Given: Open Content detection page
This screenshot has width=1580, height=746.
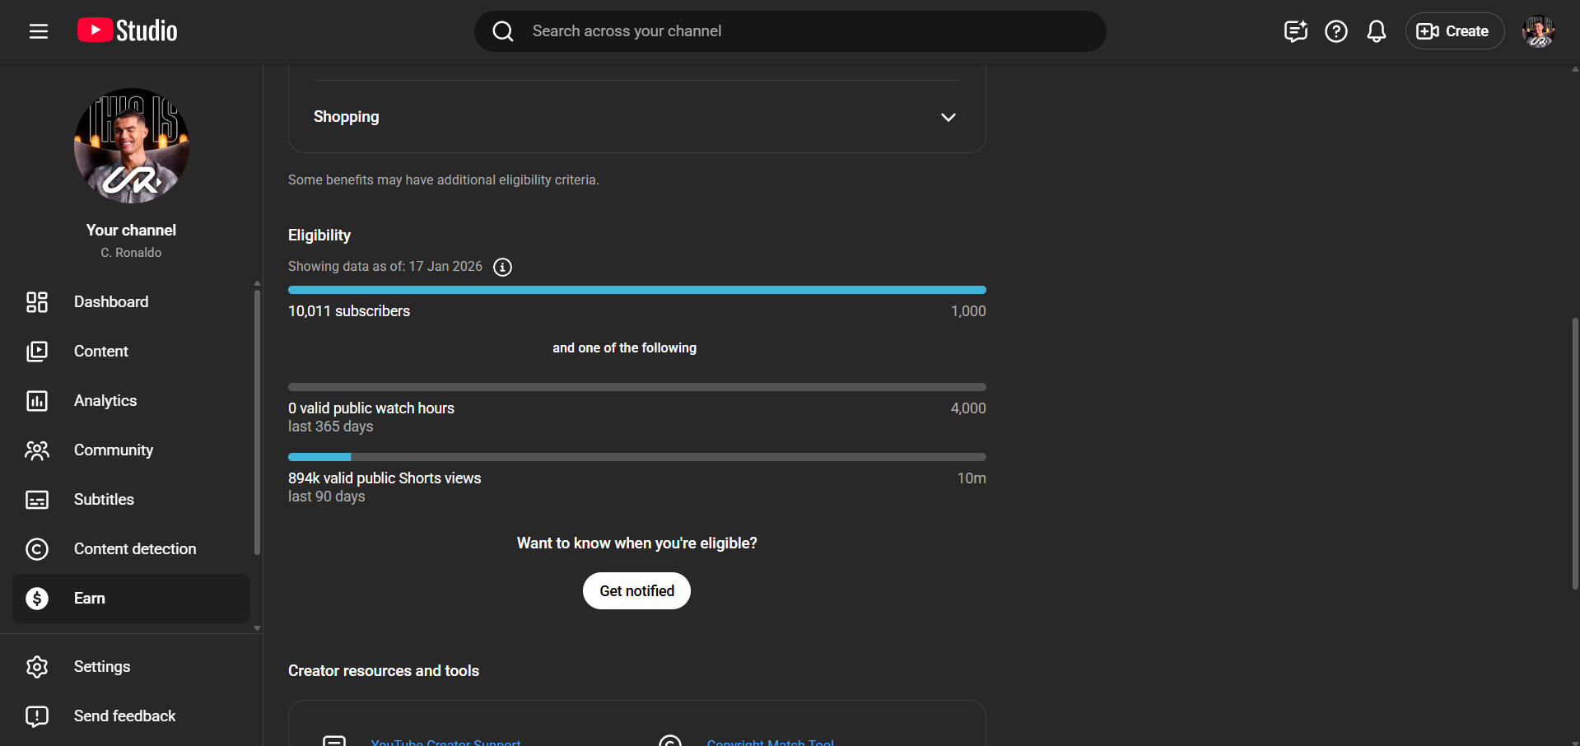Looking at the screenshot, I should [x=135, y=549].
